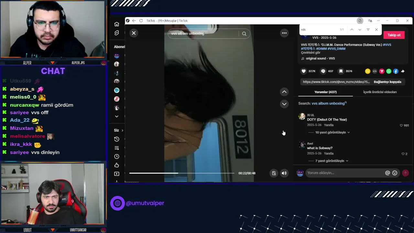Click the 'Yorum ekleyin...' comment field
Image resolution: width=414 pixels, height=233 pixels.
tap(345, 173)
